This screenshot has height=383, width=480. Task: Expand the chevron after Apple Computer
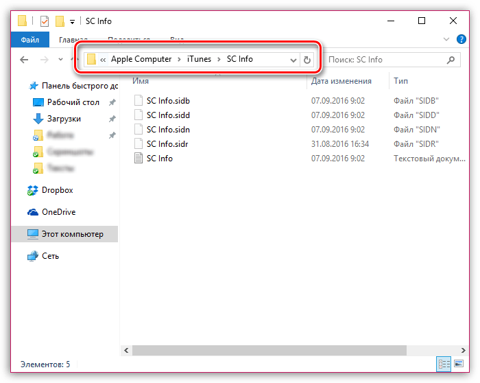[180, 60]
